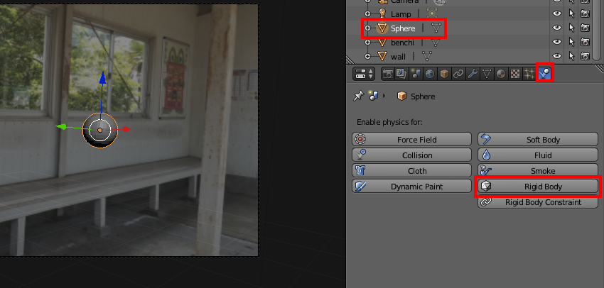604x288 pixels.
Task: Click the scene icon in the properties breadcrumb
Action: point(373,96)
